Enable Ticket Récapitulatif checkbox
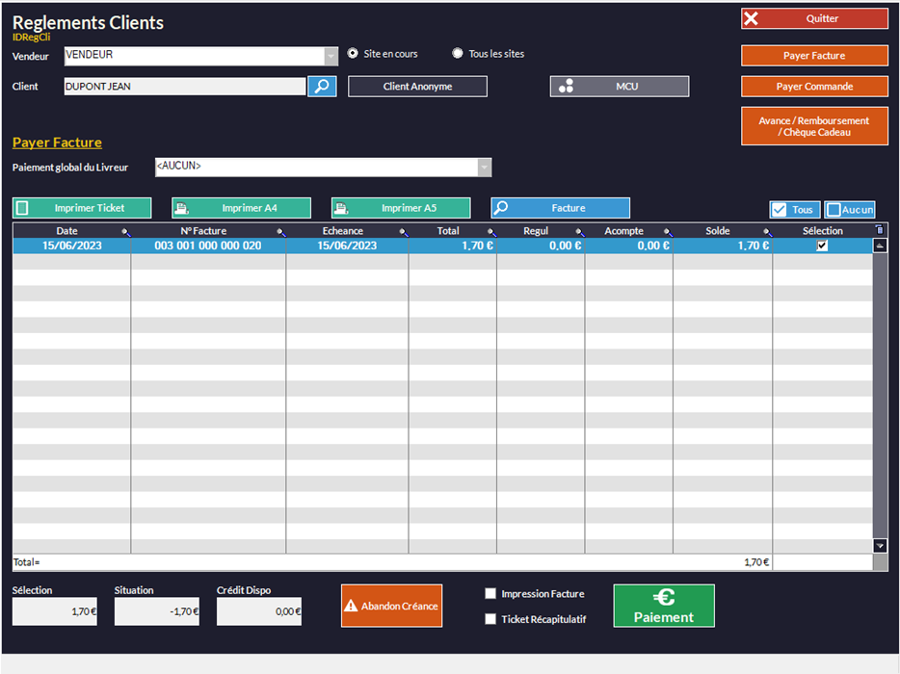 click(490, 619)
